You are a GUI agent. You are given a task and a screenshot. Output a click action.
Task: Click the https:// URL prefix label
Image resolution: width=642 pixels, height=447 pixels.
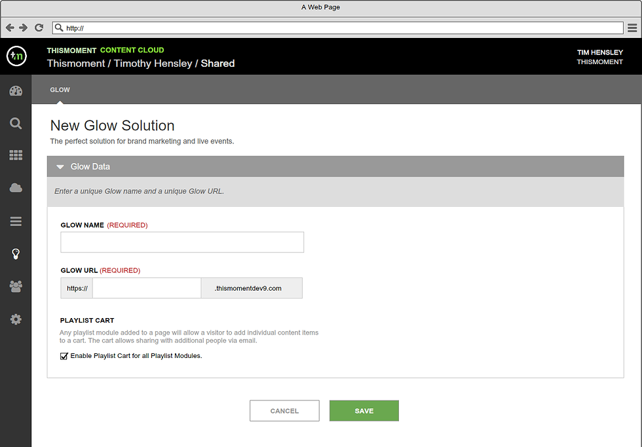pyautogui.click(x=77, y=288)
